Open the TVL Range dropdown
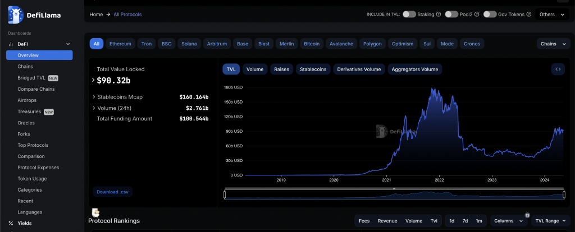Image resolution: width=575 pixels, height=232 pixels. point(550,221)
